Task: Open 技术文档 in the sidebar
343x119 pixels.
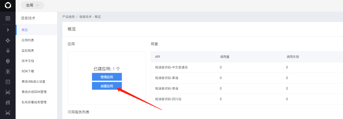Action: pyautogui.click(x=28, y=61)
